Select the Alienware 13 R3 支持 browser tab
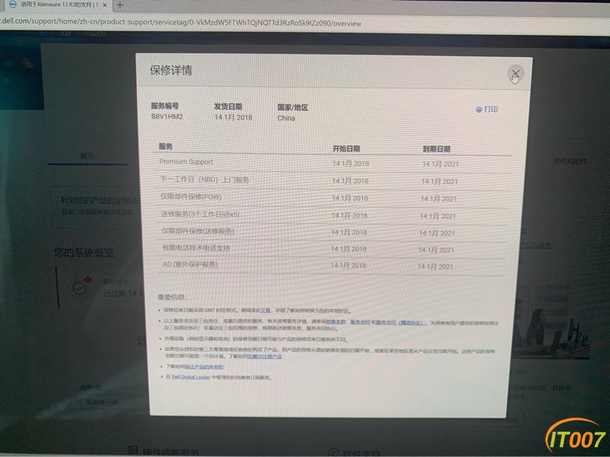610x457 pixels. 58,5
